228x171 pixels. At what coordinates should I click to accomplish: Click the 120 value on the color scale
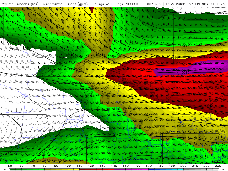[x=91, y=166]
